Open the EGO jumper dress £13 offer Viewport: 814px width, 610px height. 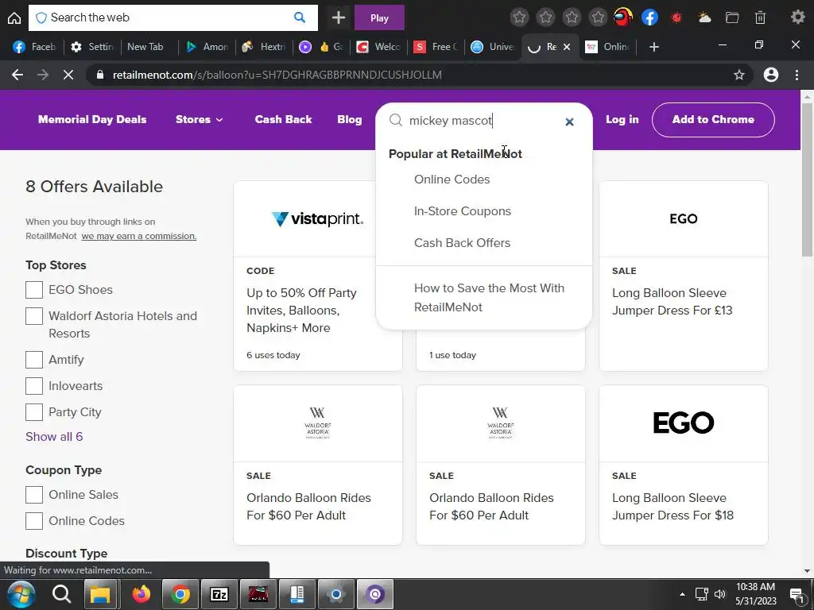point(683,276)
